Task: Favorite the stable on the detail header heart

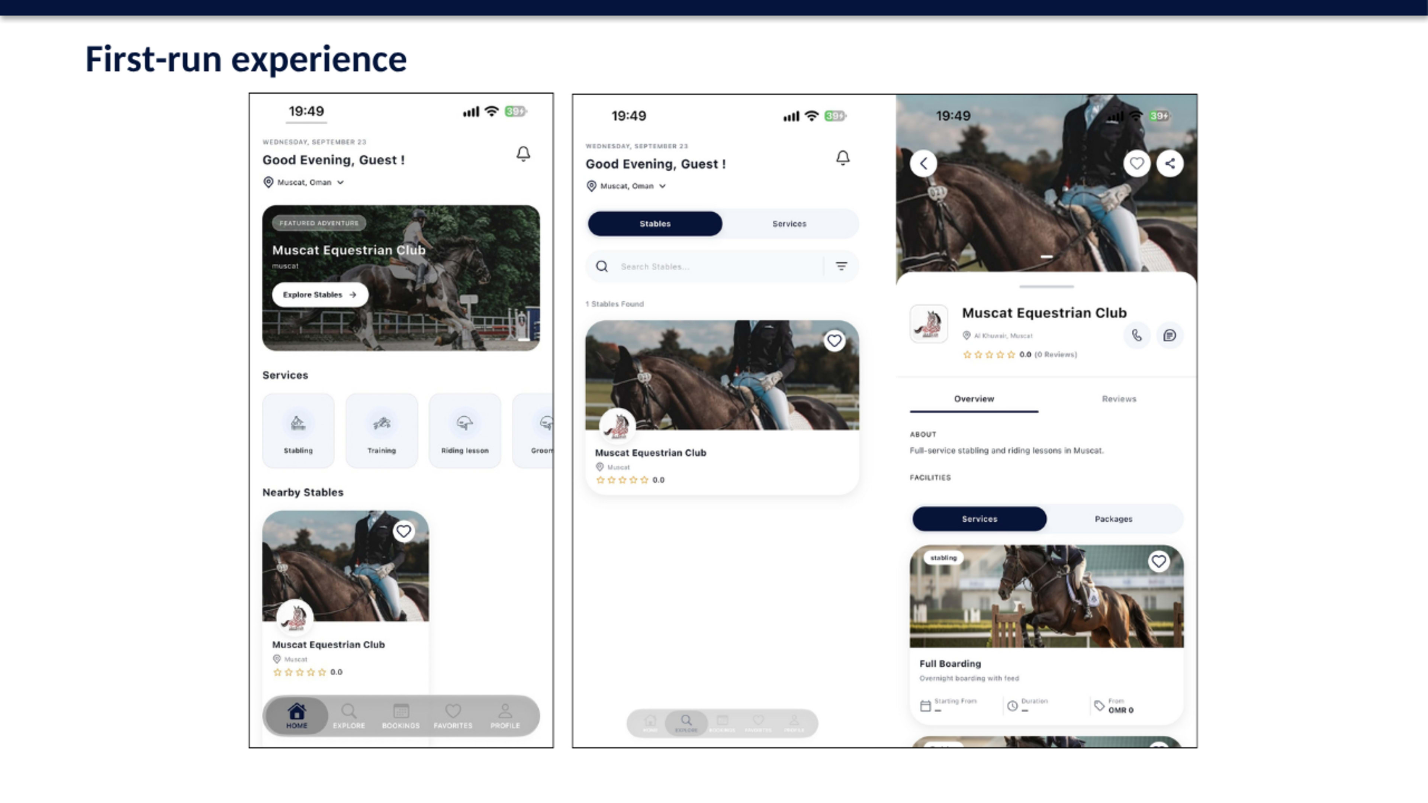Action: coord(1136,164)
